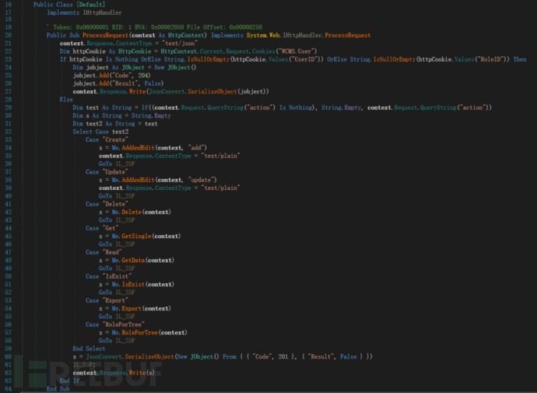Click the 'End Select' statement
Image resolution: width=537 pixels, height=393 pixels.
89,349
